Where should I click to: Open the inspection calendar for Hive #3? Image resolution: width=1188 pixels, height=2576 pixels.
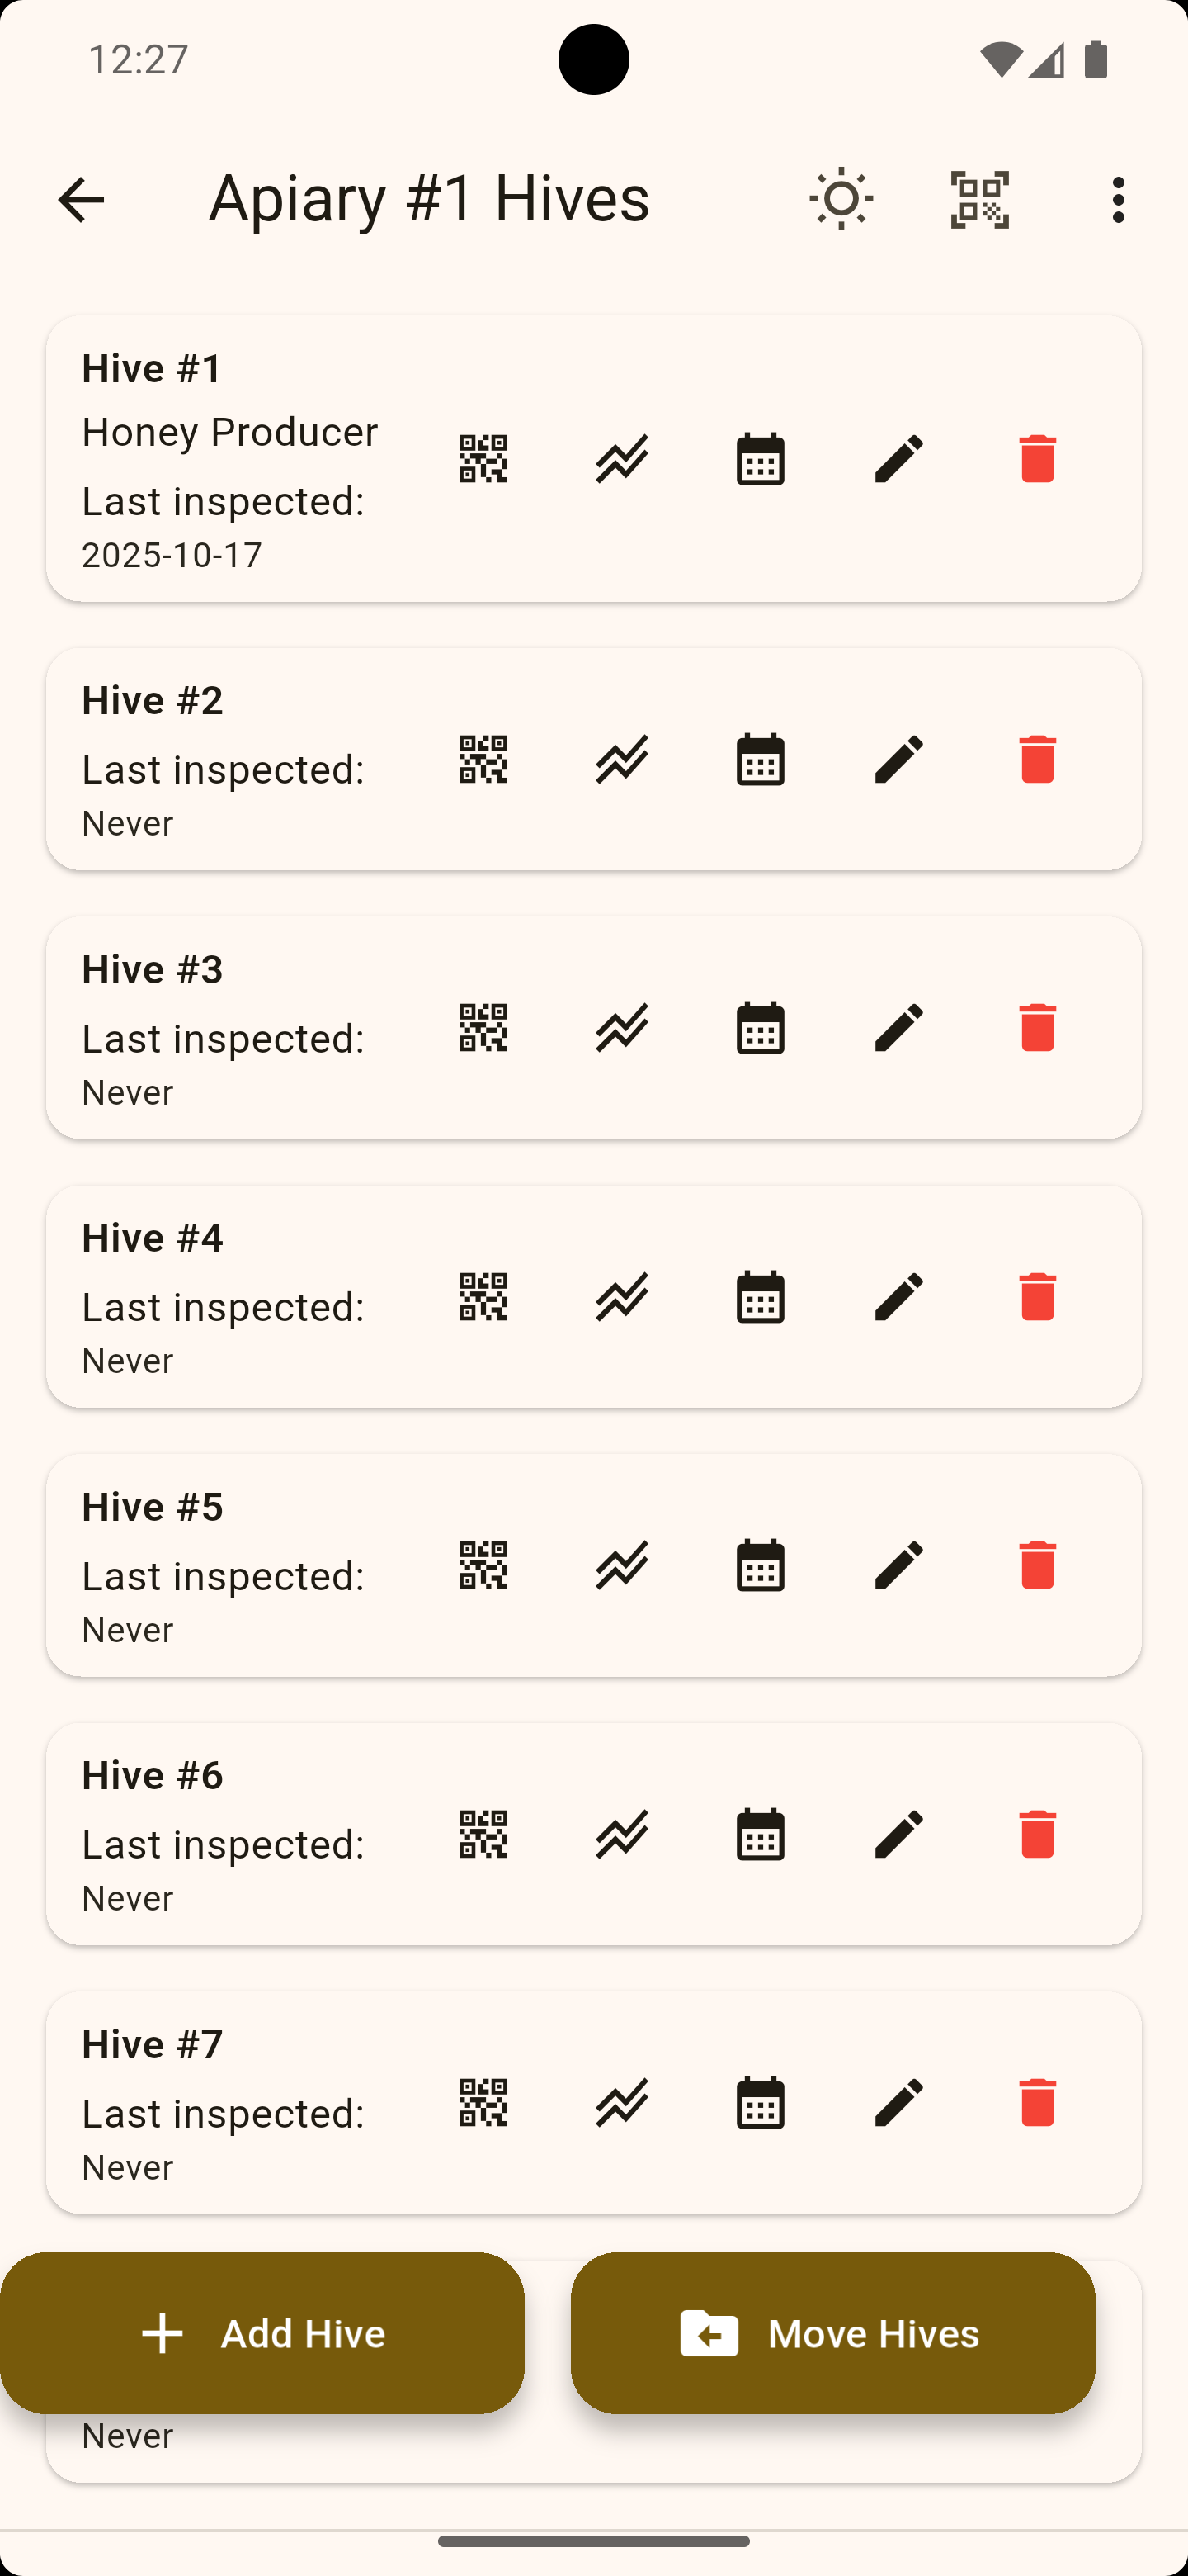pyautogui.click(x=761, y=1028)
